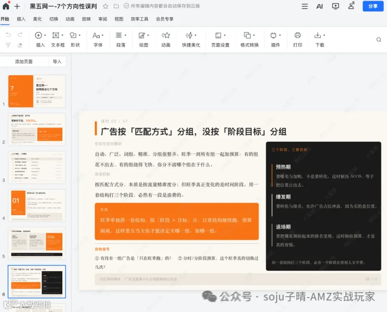Click the 返场期 heading in dark panel
This screenshot has width=387, height=312.
(x=283, y=227)
